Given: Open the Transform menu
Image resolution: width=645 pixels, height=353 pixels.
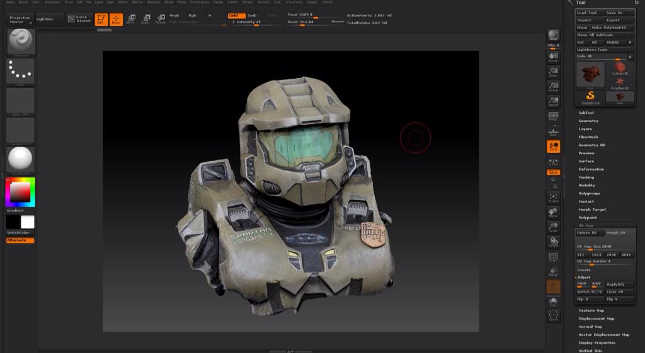Looking at the screenshot, I should click(294, 2).
